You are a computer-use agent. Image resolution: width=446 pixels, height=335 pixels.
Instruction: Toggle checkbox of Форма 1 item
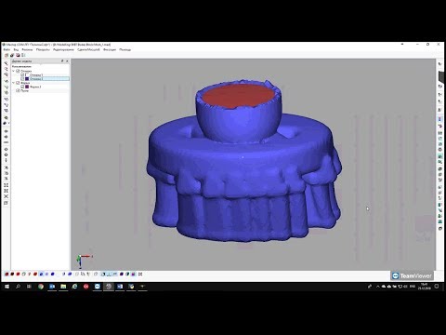22,87
